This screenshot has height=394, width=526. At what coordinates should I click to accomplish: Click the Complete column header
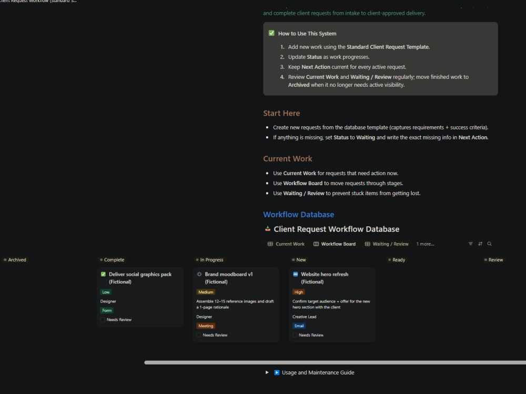(112, 260)
